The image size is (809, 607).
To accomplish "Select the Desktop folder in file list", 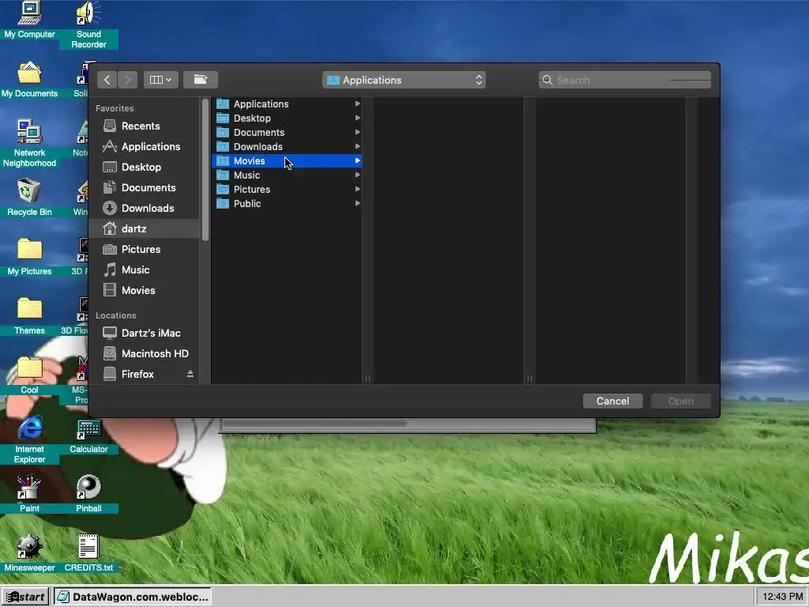I will (287, 119).
